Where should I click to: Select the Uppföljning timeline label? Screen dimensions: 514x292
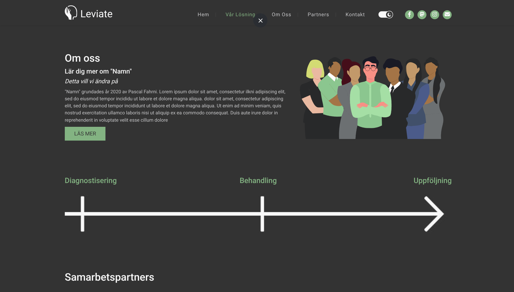coord(432,181)
